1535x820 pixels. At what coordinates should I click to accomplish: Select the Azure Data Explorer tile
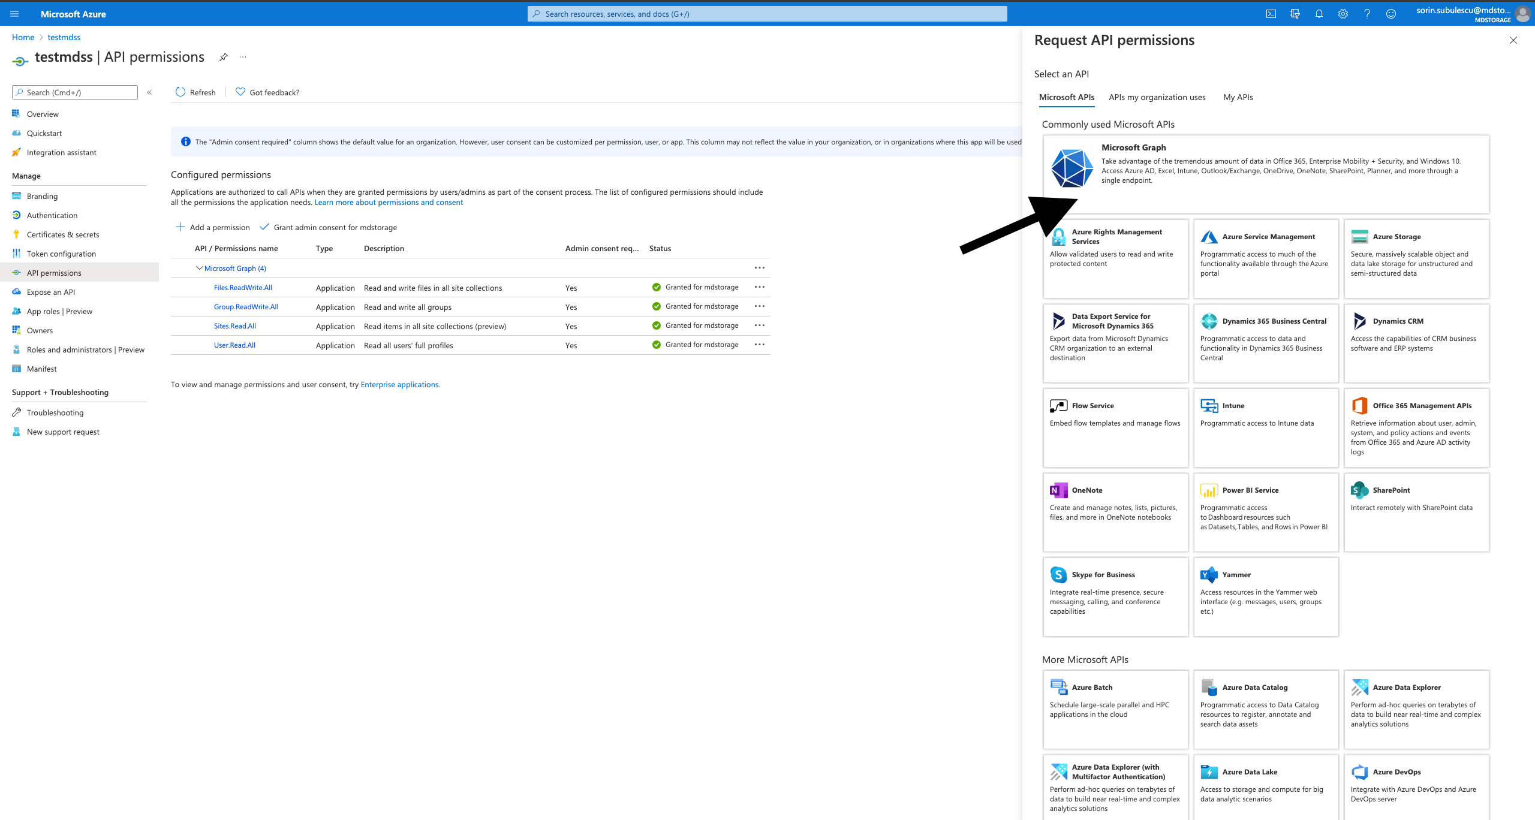1416,709
